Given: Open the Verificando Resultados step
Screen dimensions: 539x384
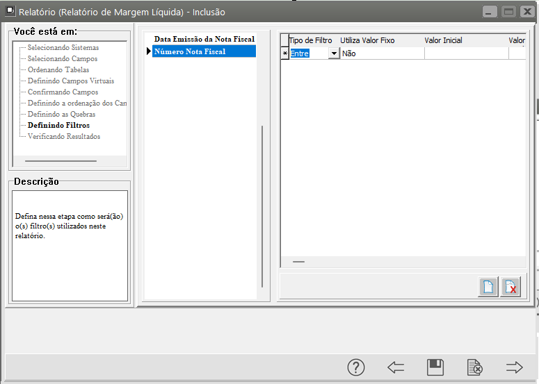Looking at the screenshot, I should [63, 136].
